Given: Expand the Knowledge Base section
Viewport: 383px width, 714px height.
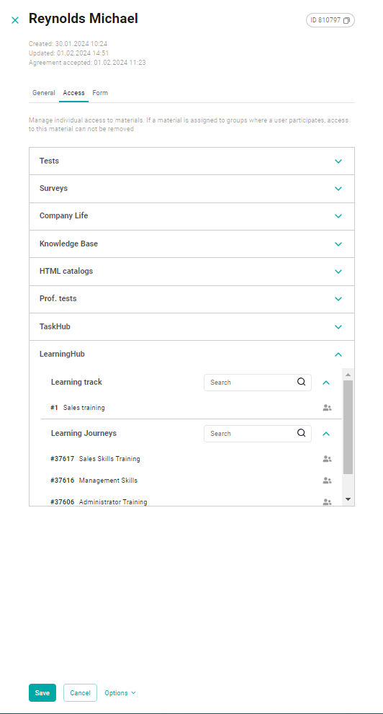Looking at the screenshot, I should (191, 244).
